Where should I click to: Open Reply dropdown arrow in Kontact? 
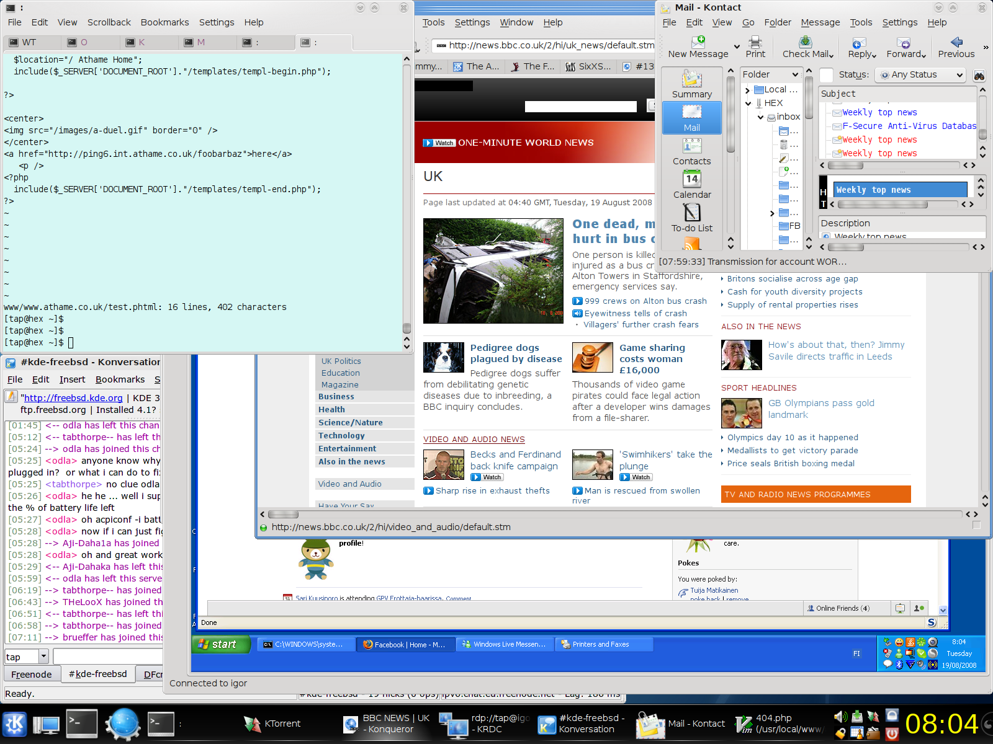click(874, 55)
